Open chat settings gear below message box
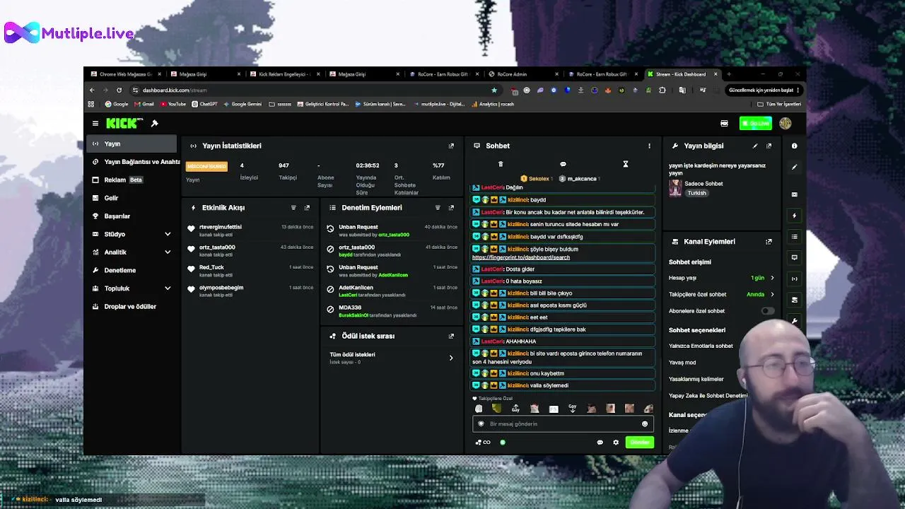 (616, 443)
